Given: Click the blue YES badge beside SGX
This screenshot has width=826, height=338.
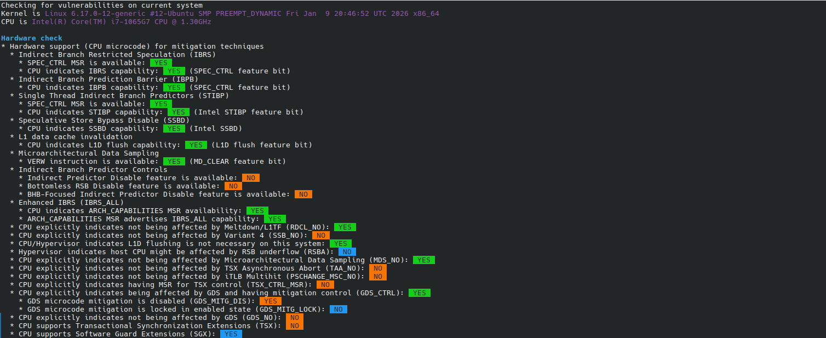Looking at the screenshot, I should (x=231, y=334).
